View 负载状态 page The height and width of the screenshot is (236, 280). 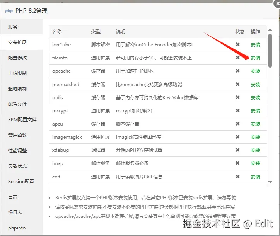pos(22,166)
